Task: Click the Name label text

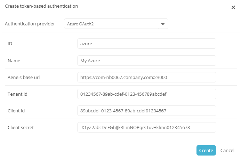Action: tap(14, 61)
